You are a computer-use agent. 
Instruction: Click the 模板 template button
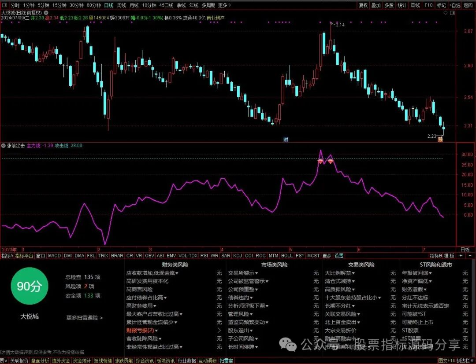coord(450,256)
